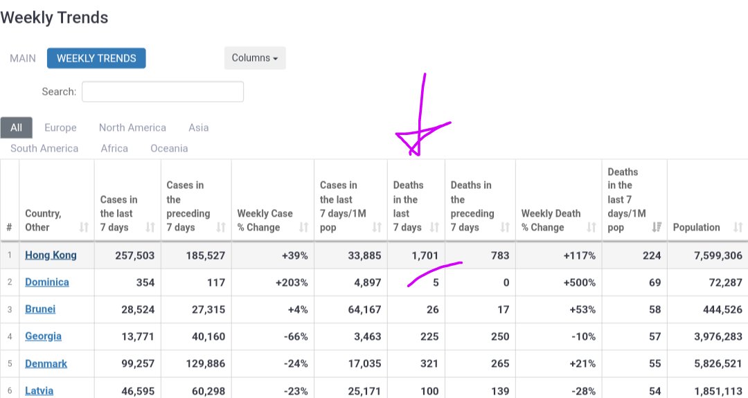Filter table by Africa
This screenshot has width=748, height=398.
pyautogui.click(x=114, y=148)
